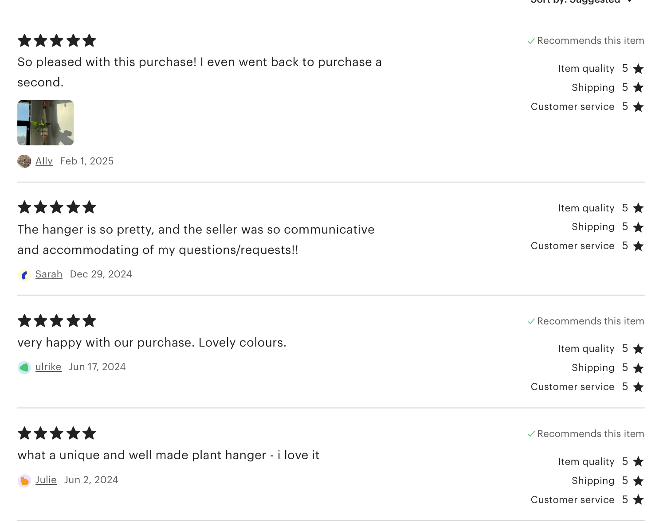The height and width of the screenshot is (523, 667).
Task: Click the first star in Ally's rating
Action: [x=25, y=40]
